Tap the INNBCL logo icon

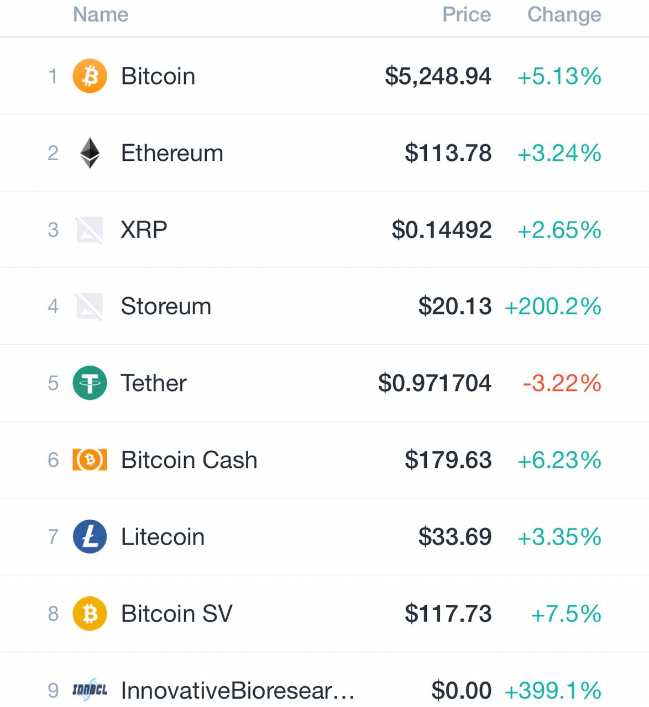click(90, 689)
